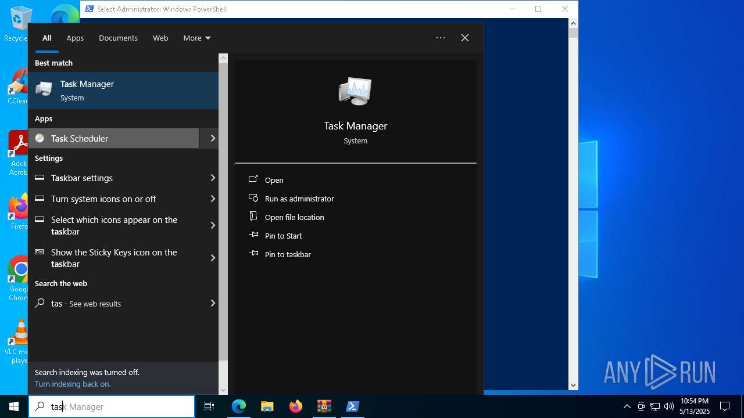Viewport: 744px width, 418px height.
Task: Open Task View on the taskbar
Action: 209,406
